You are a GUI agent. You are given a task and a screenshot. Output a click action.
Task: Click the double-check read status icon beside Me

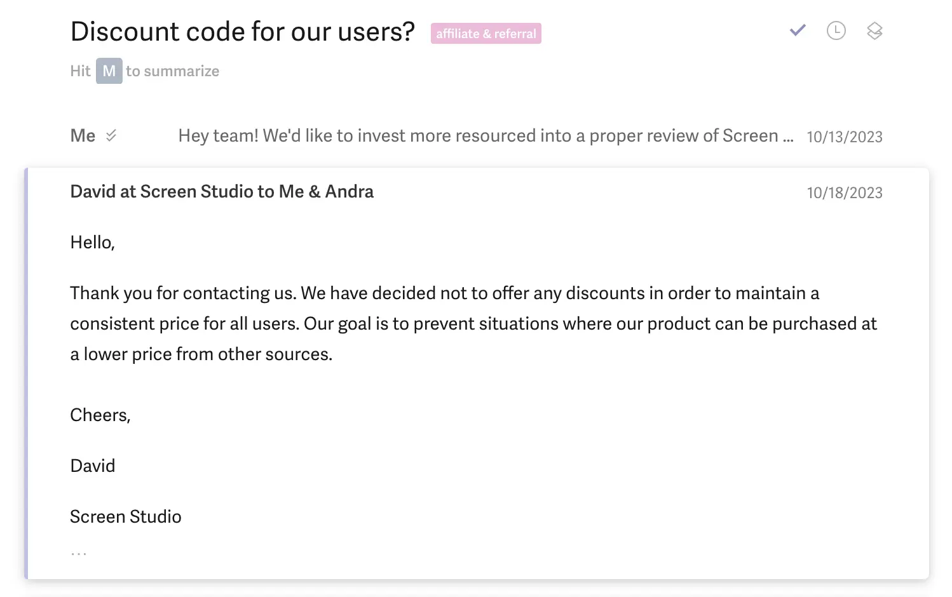pyautogui.click(x=111, y=135)
